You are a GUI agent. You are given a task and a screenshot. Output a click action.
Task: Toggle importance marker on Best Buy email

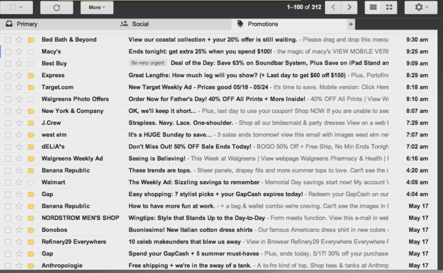pyautogui.click(x=31, y=64)
